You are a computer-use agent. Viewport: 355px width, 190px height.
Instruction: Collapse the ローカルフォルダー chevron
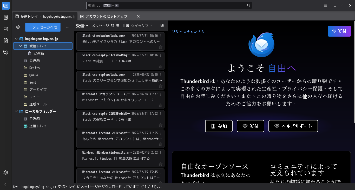[16, 111]
